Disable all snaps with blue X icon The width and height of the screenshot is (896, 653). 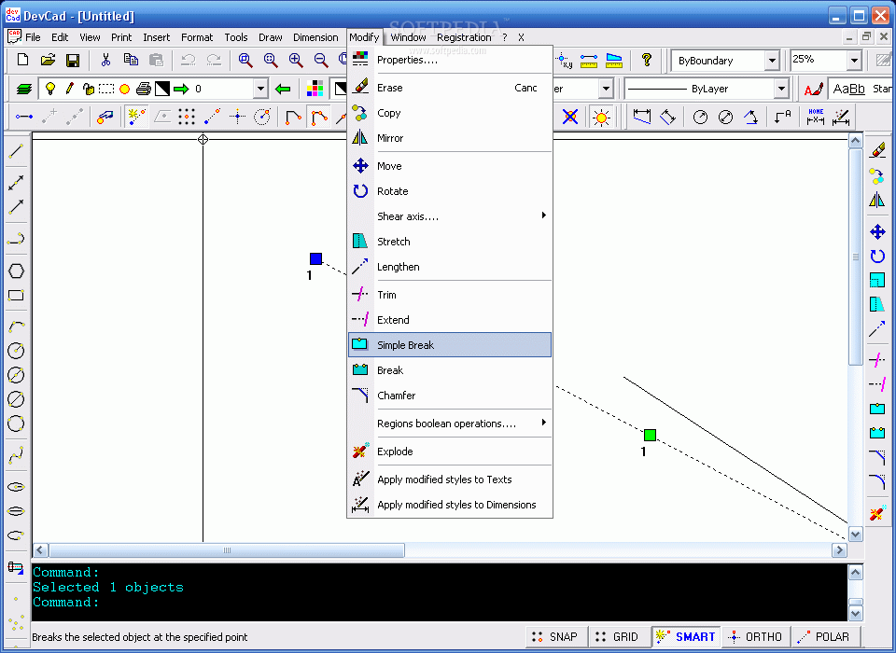click(569, 118)
